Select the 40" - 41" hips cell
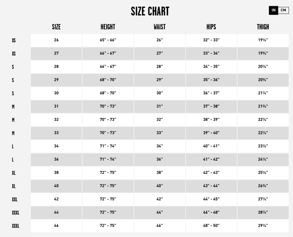 click(211, 146)
